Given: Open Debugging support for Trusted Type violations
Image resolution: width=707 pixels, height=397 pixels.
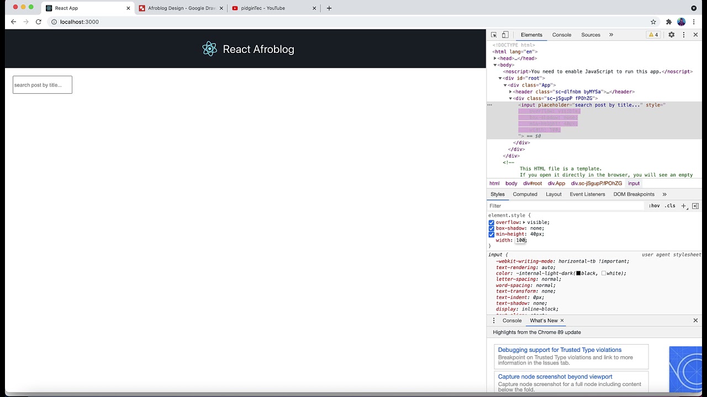Looking at the screenshot, I should point(560,350).
